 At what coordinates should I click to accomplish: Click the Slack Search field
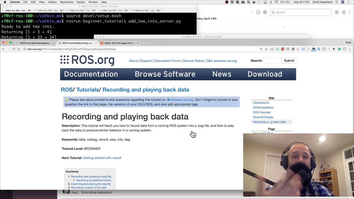pos(301,12)
